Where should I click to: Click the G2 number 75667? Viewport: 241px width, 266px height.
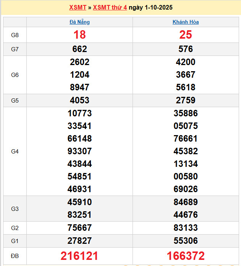pos(79,228)
